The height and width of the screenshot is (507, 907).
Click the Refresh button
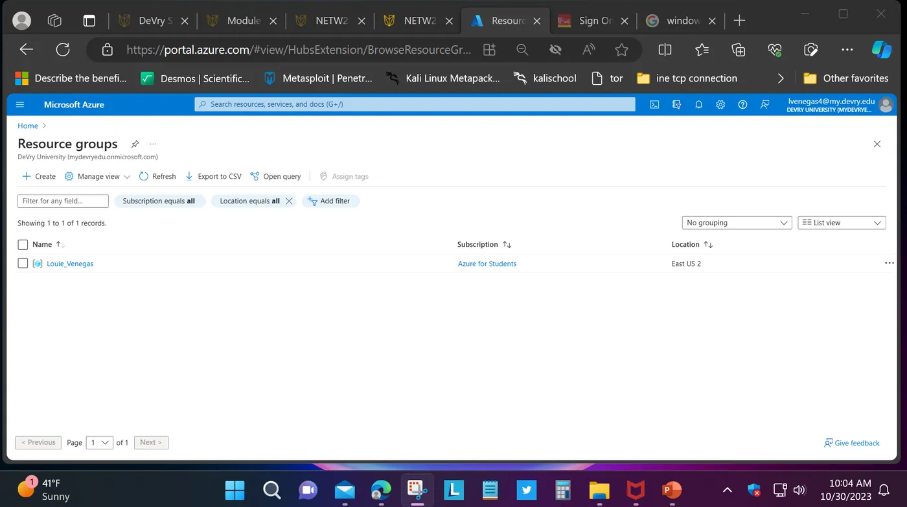tap(157, 176)
